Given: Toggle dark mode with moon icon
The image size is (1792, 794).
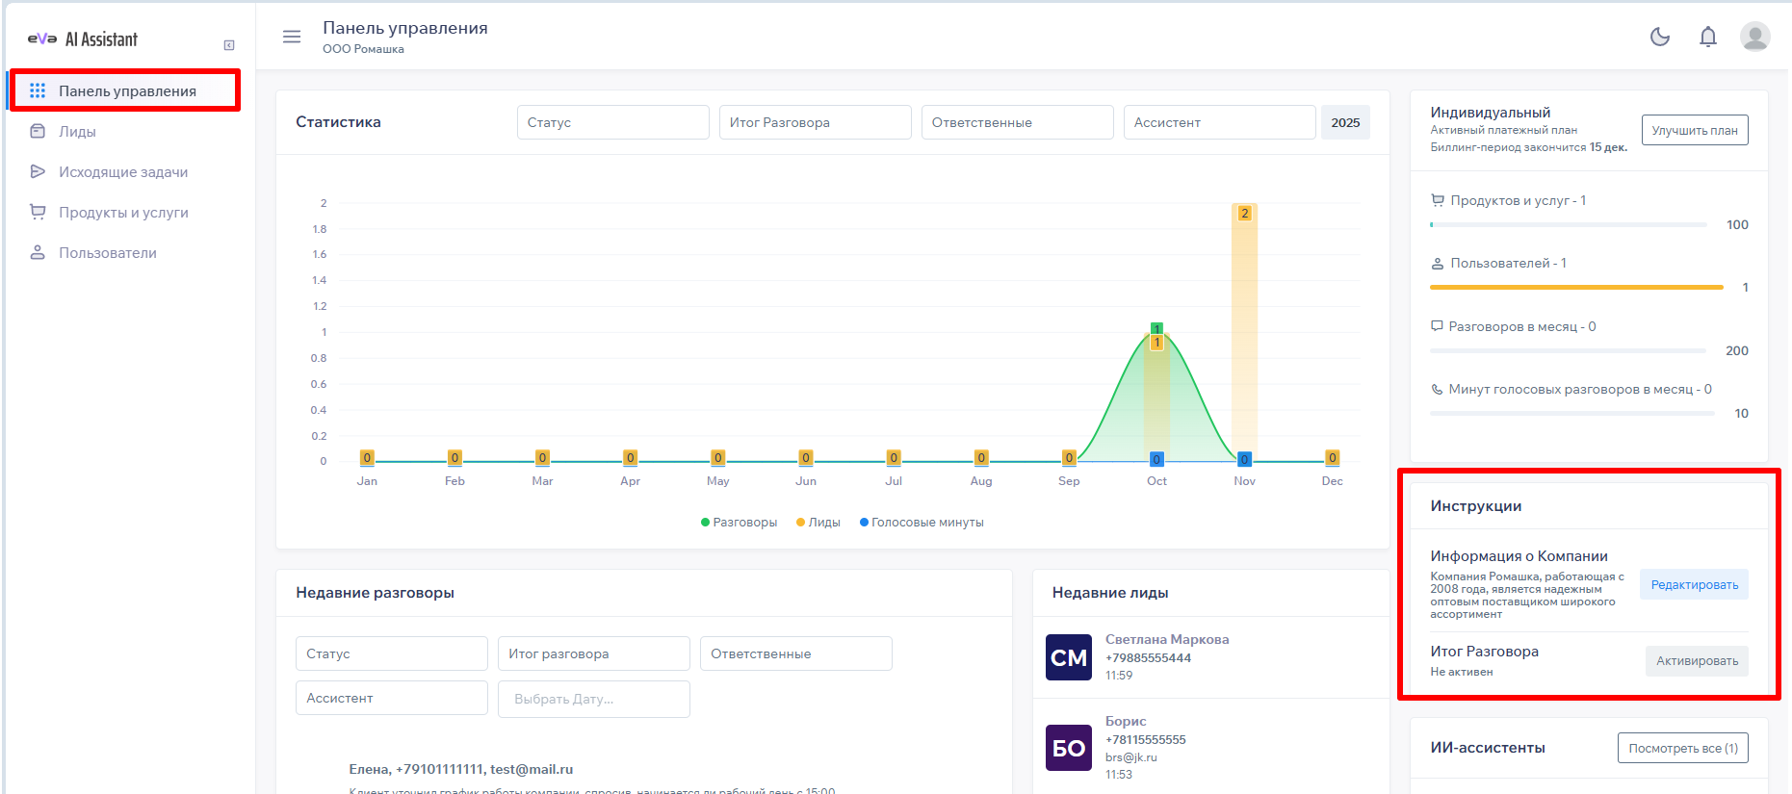Looking at the screenshot, I should click(x=1659, y=37).
